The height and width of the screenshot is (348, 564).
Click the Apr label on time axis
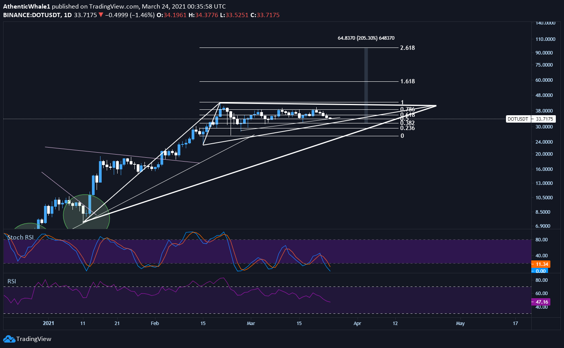[x=358, y=323]
